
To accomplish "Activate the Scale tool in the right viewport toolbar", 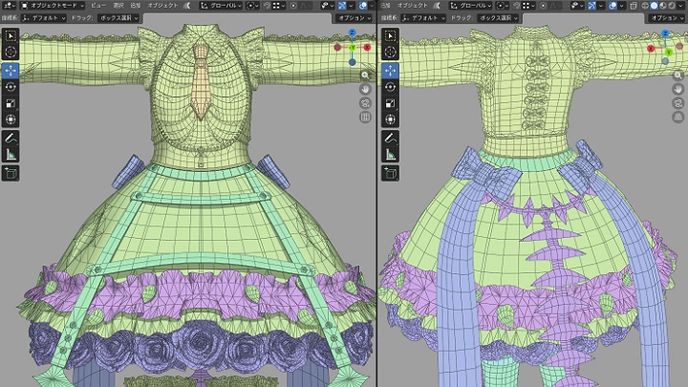I will 391,103.
